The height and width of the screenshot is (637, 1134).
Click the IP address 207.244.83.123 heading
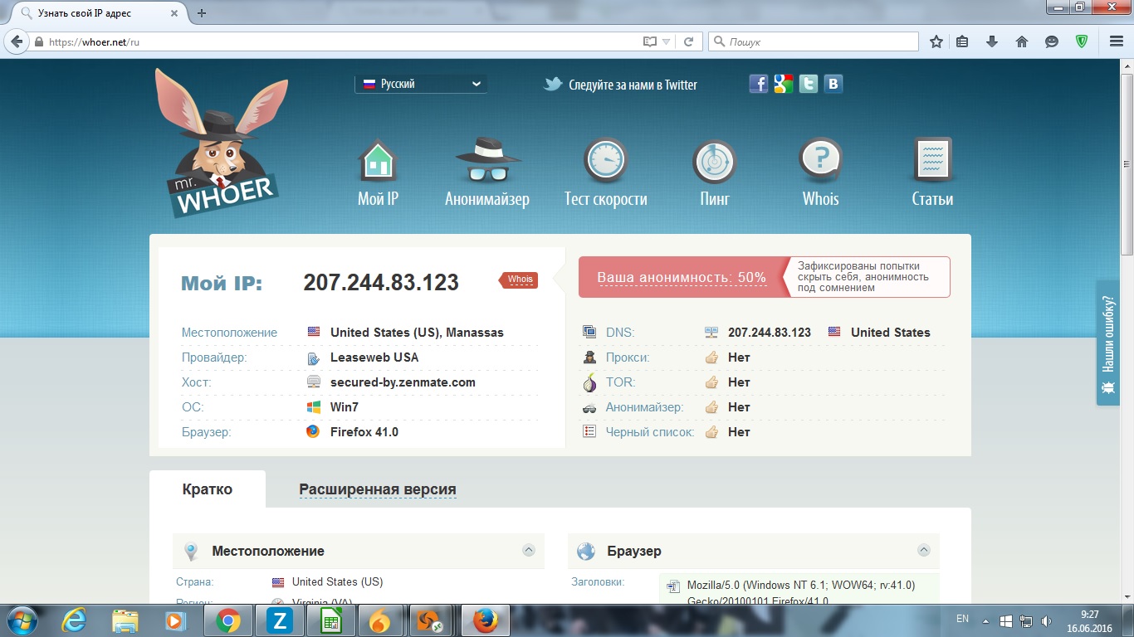pos(381,282)
